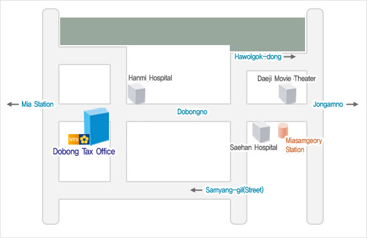
Task: Select the Hanmi Hospital gray building icon
Action: point(137,93)
